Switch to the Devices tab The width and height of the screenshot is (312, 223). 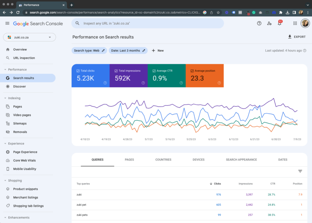[x=199, y=160]
